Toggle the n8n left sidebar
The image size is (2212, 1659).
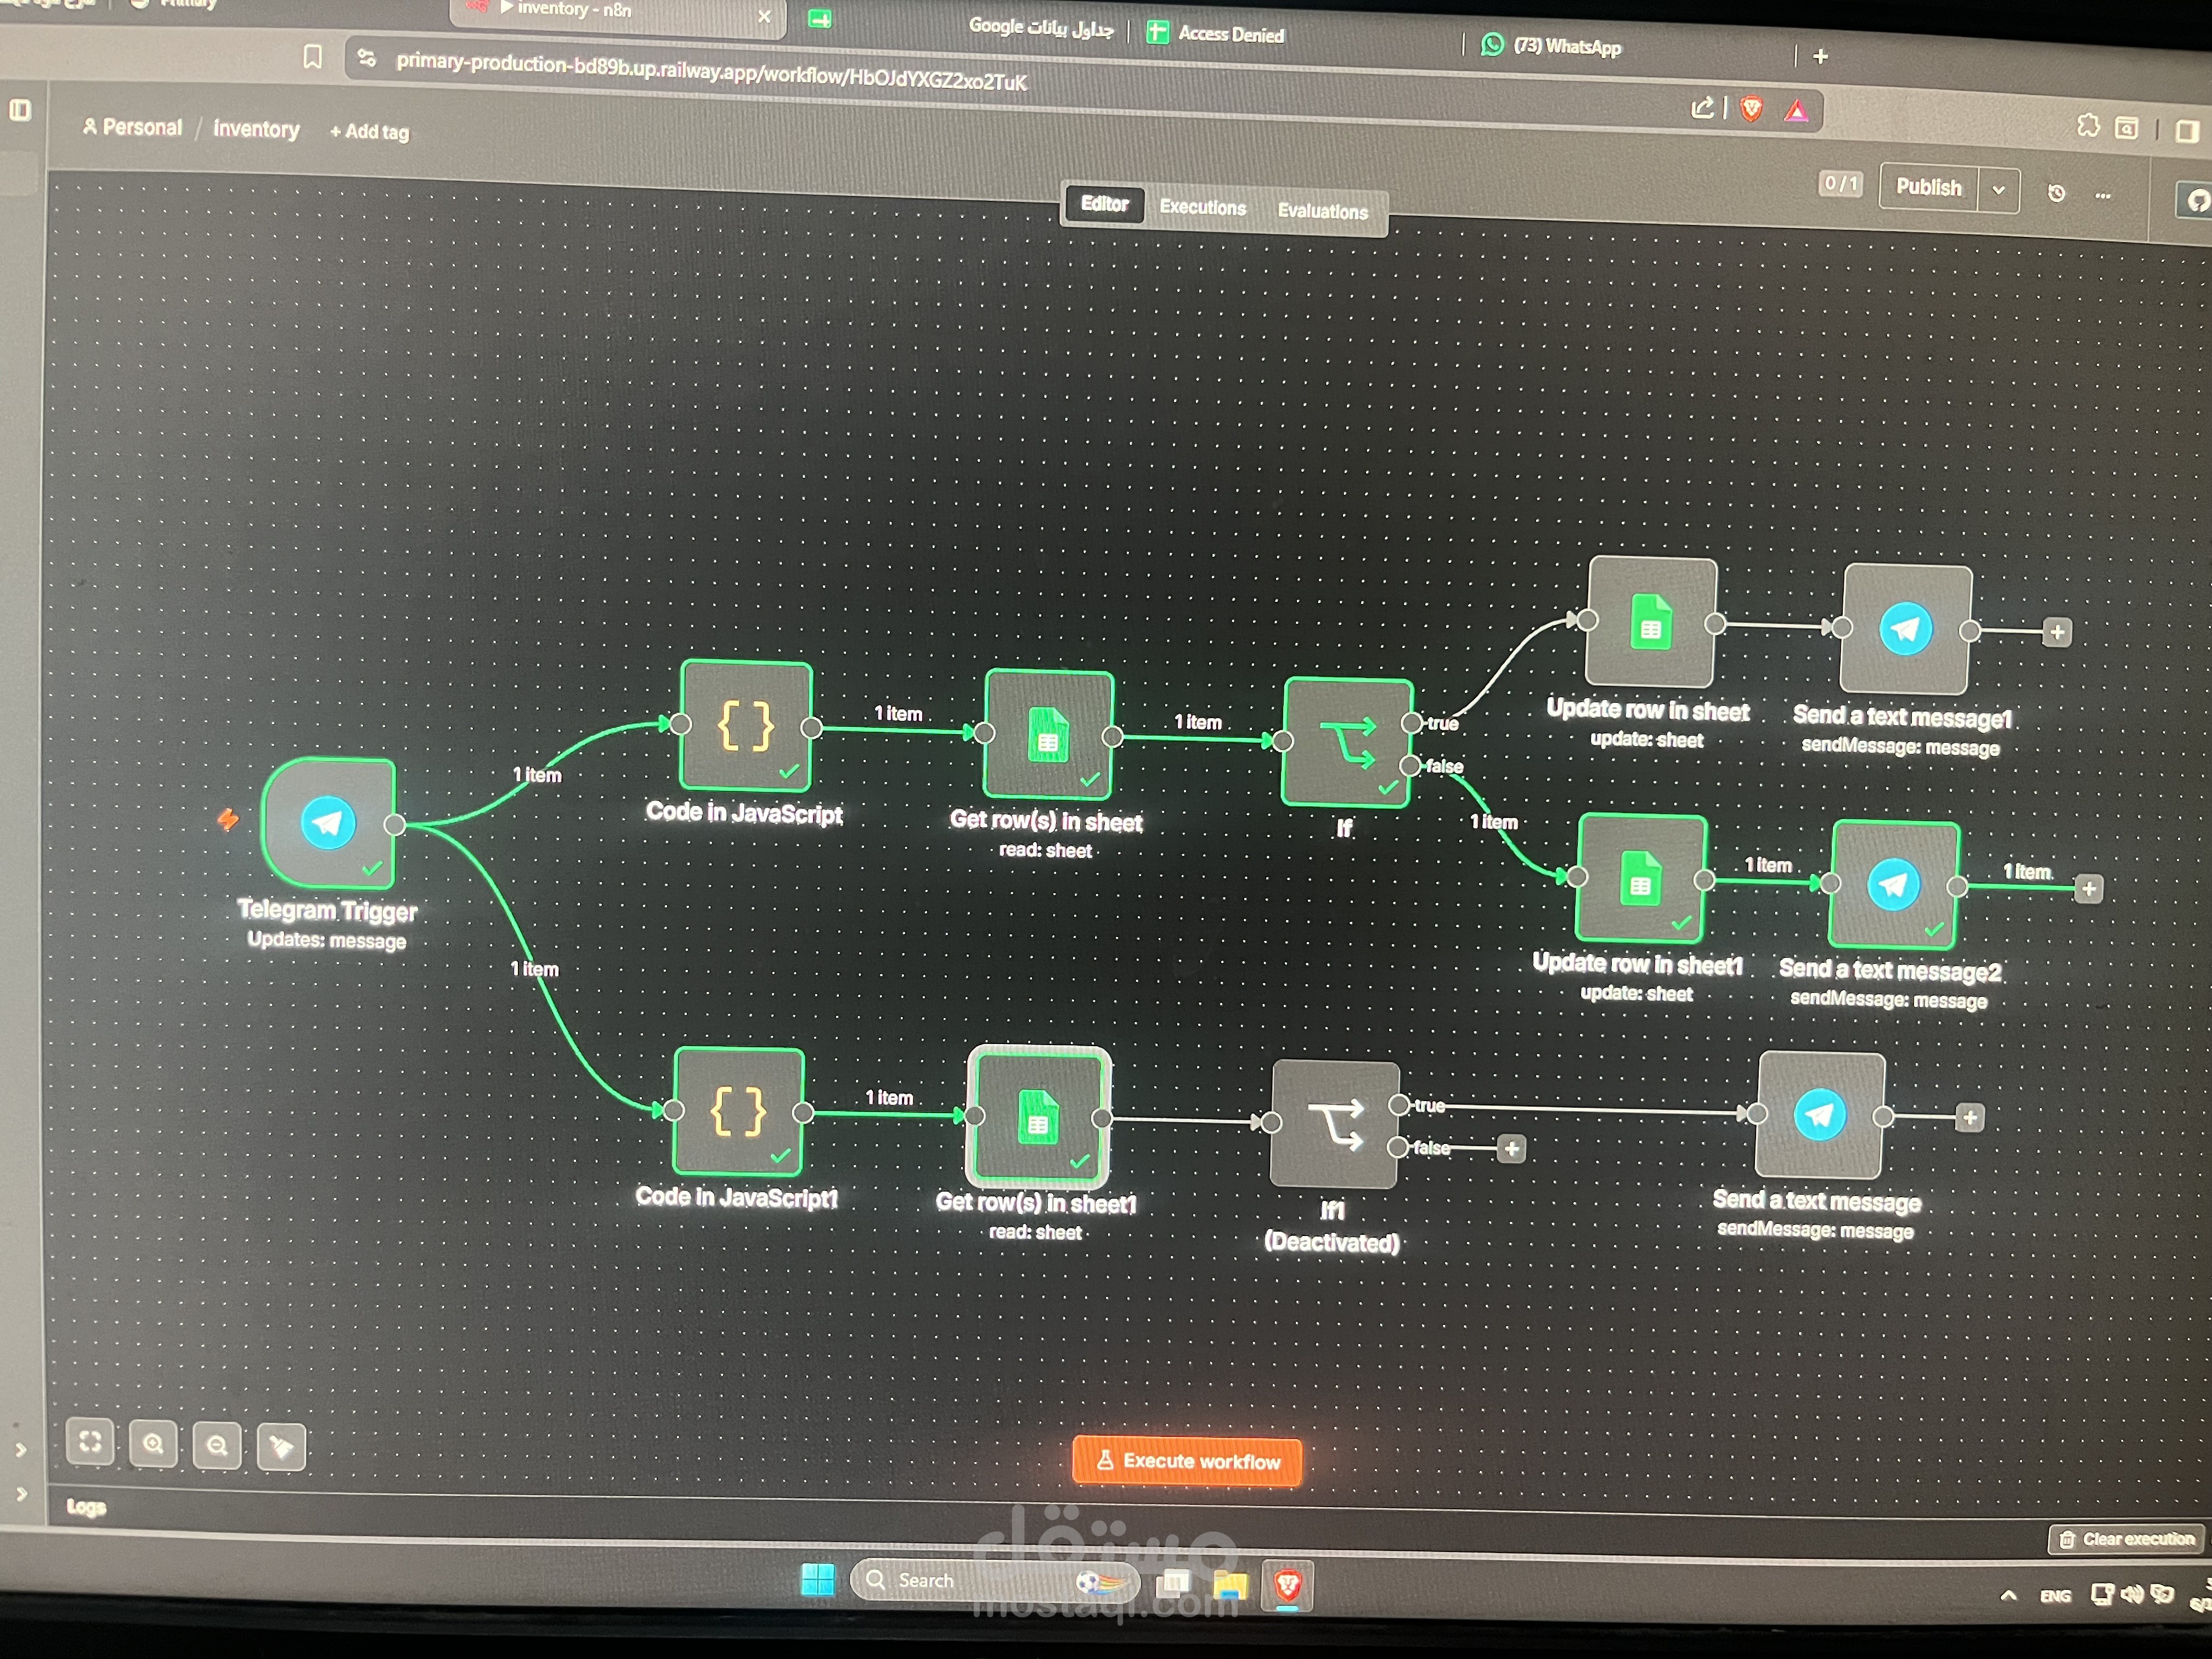pos(20,109)
